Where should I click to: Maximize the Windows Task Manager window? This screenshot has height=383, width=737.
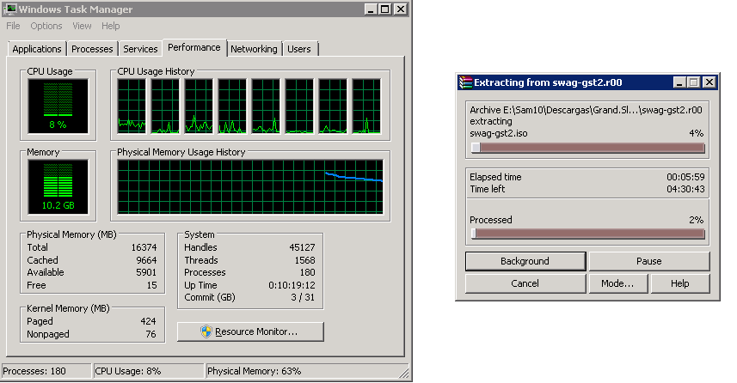pos(385,9)
